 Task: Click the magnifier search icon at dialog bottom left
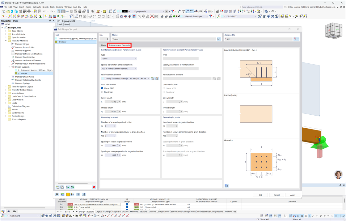click(57, 194)
